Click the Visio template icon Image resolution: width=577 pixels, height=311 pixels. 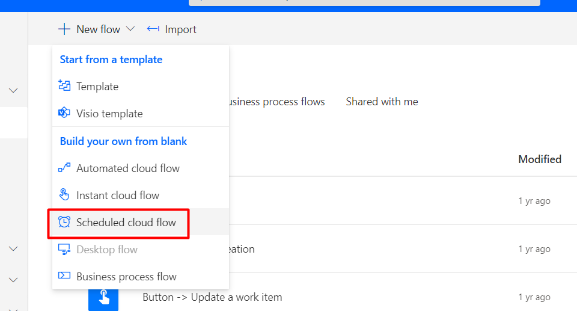coord(64,112)
